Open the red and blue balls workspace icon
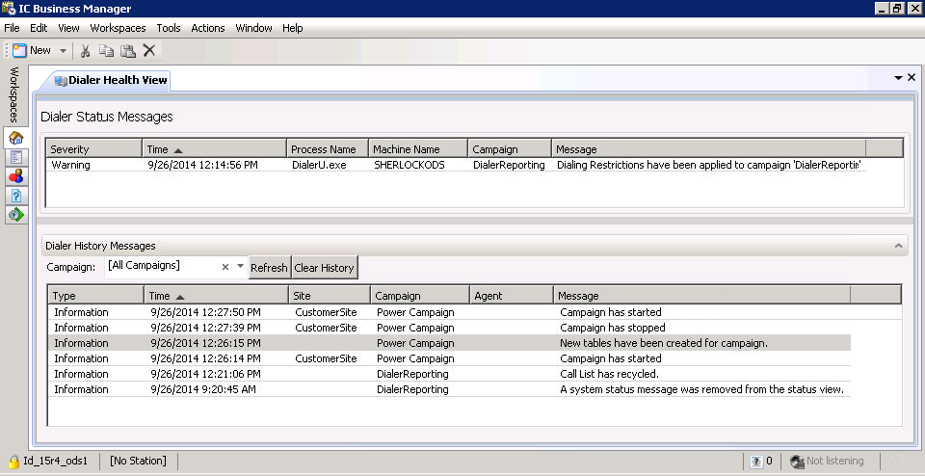 click(x=15, y=176)
